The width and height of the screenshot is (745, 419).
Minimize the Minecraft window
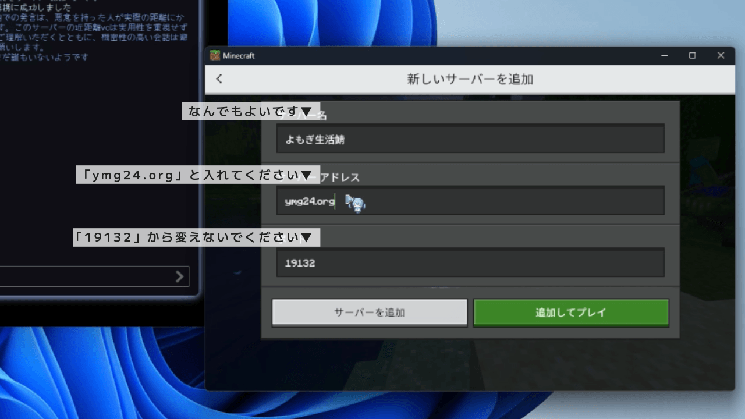(x=665, y=56)
